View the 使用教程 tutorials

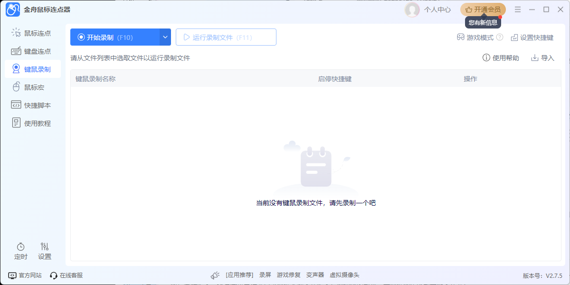[x=33, y=123]
